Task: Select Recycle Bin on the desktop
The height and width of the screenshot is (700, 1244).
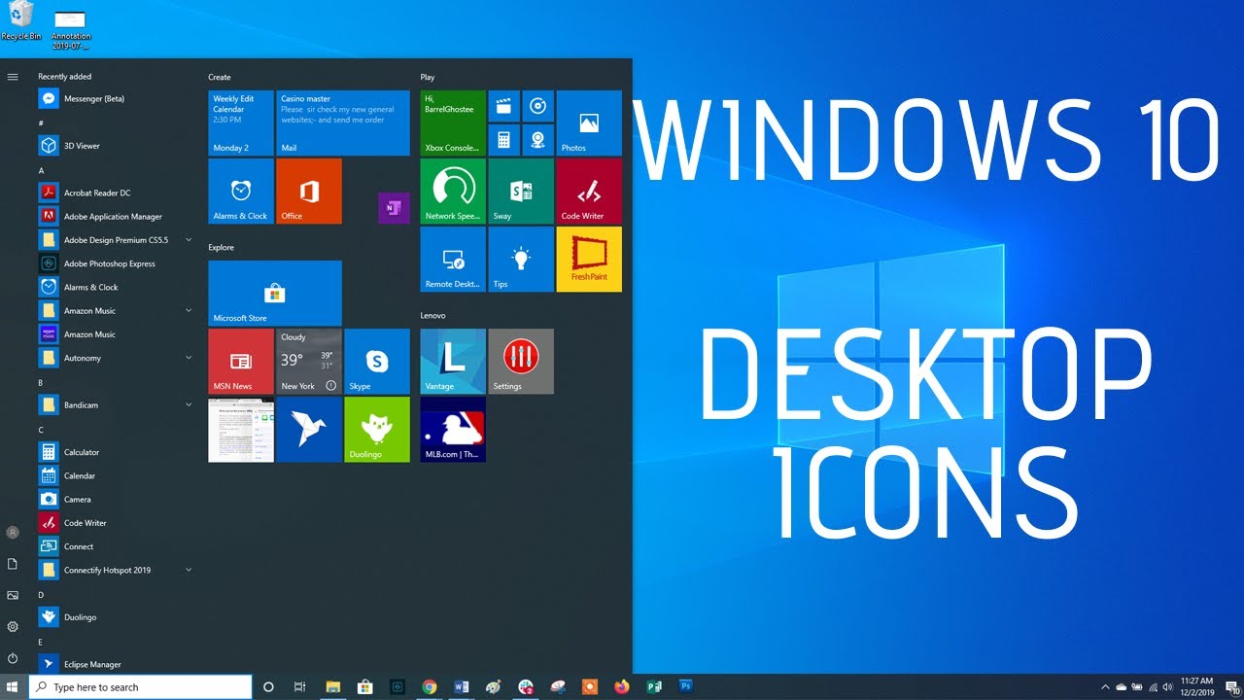Action: pos(20,21)
